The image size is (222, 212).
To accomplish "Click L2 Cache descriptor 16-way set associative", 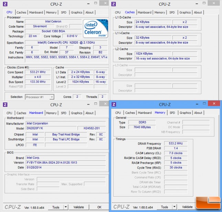I will click(x=166, y=58).
